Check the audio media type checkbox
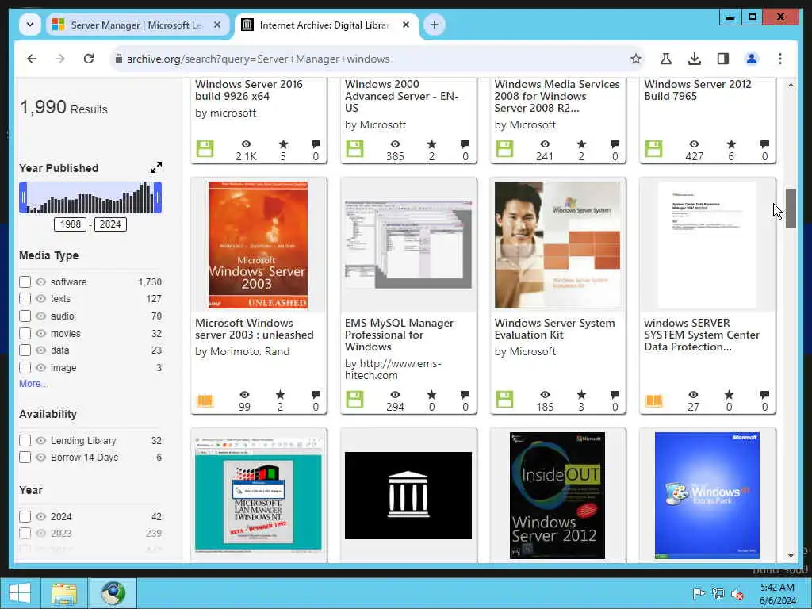Viewport: 812px width, 609px height. [x=25, y=316]
